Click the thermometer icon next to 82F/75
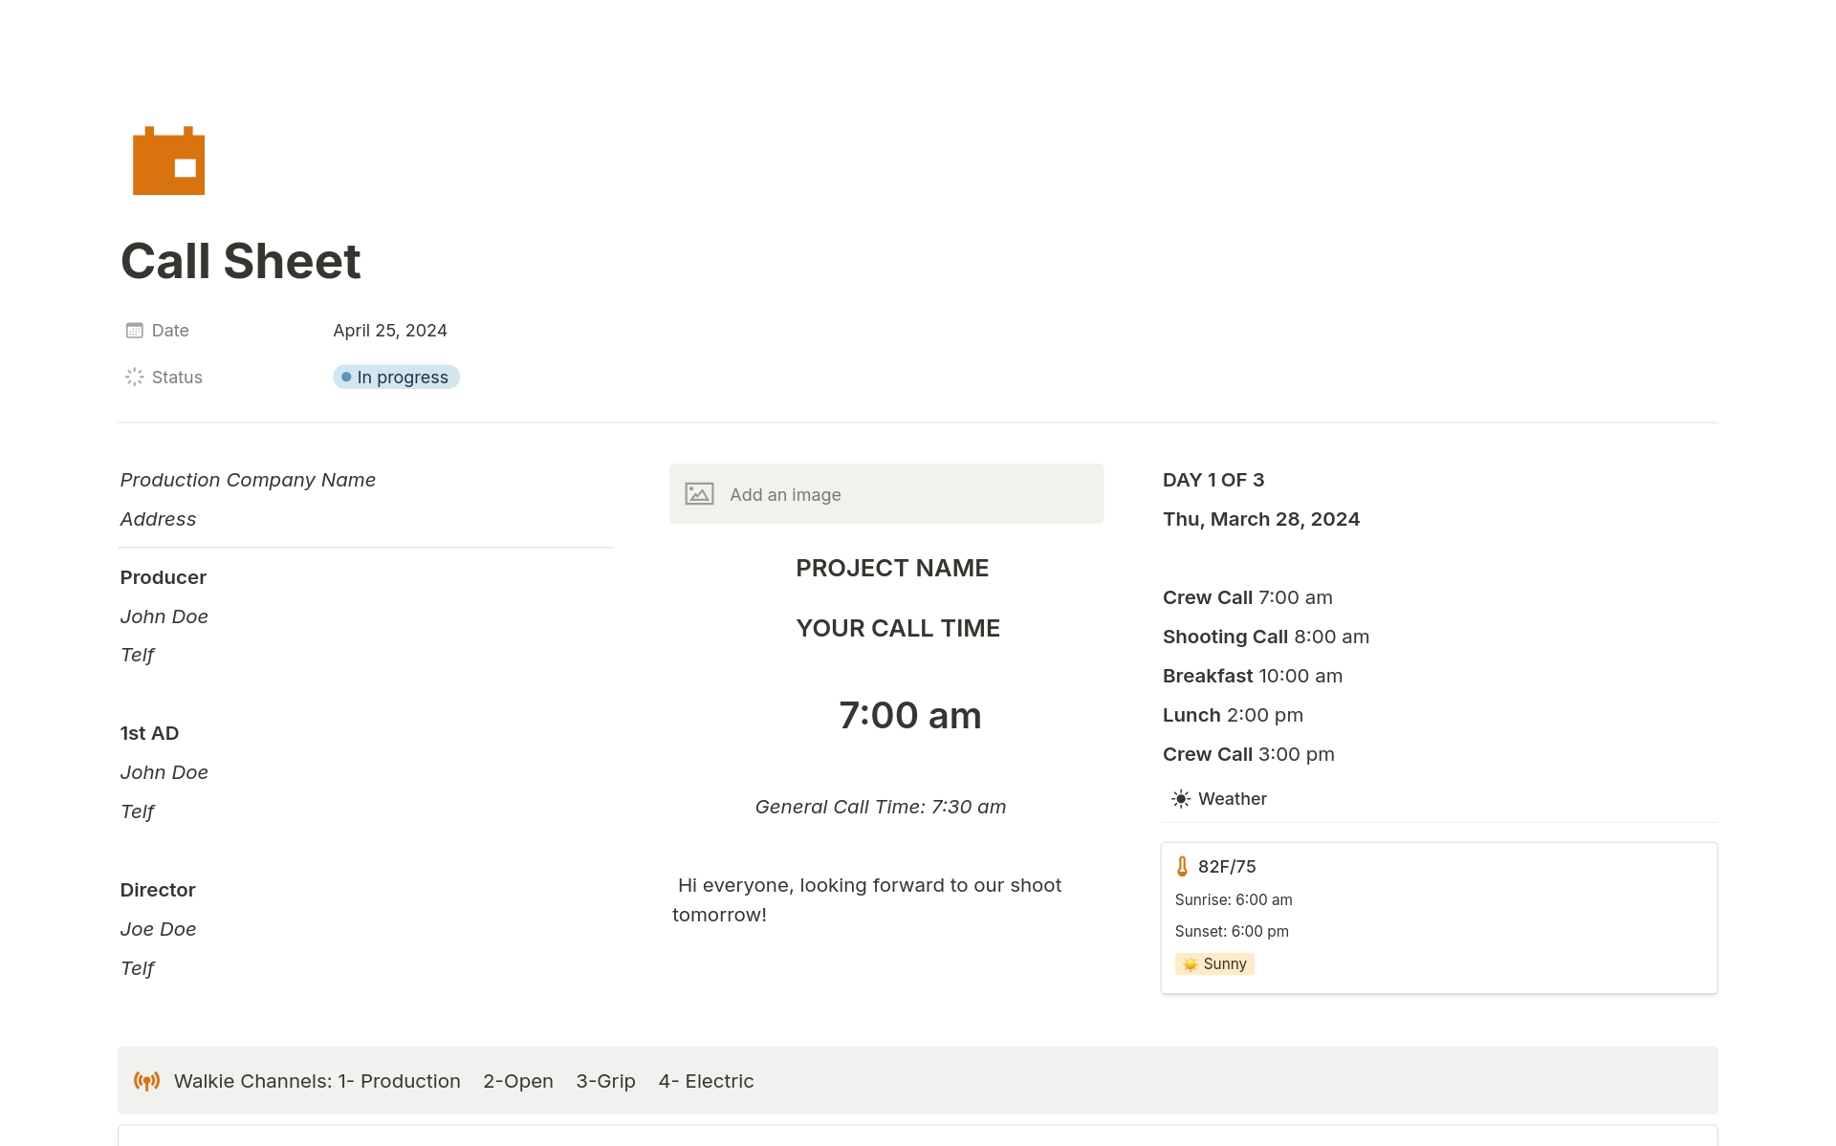 click(1182, 867)
